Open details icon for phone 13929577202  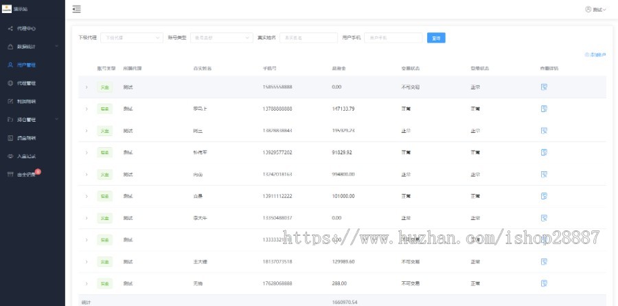tap(544, 153)
